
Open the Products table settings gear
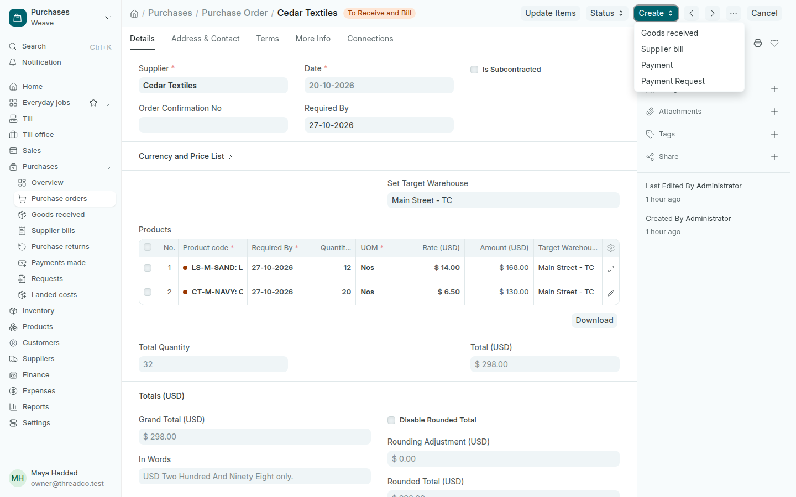coord(611,248)
